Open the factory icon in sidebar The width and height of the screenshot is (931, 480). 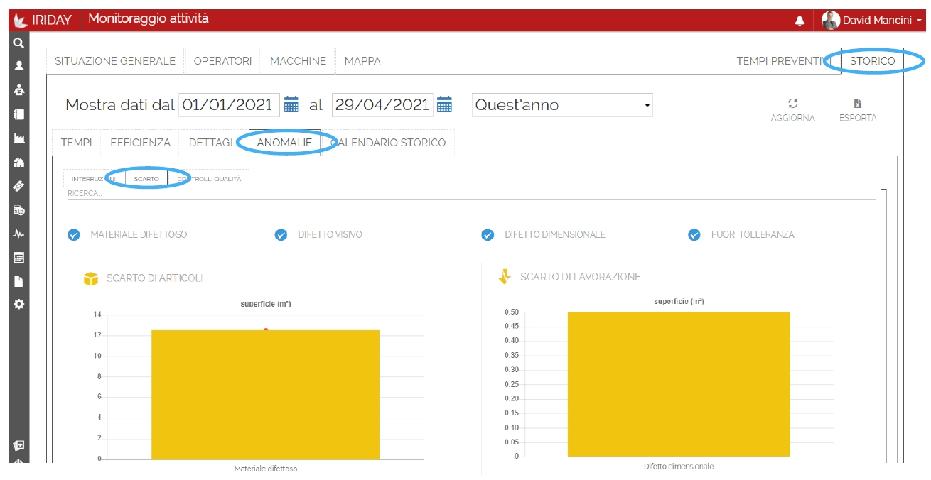[19, 138]
